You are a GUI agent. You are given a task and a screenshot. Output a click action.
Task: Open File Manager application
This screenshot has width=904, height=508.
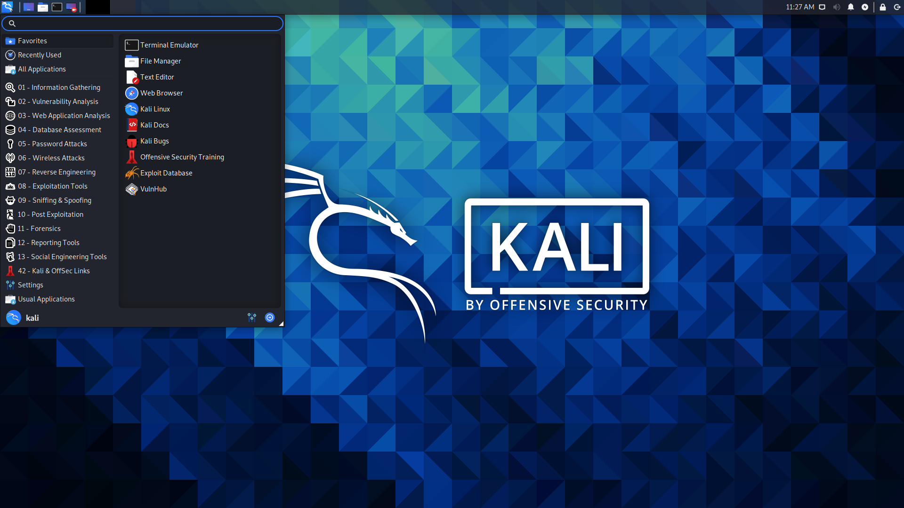160,61
